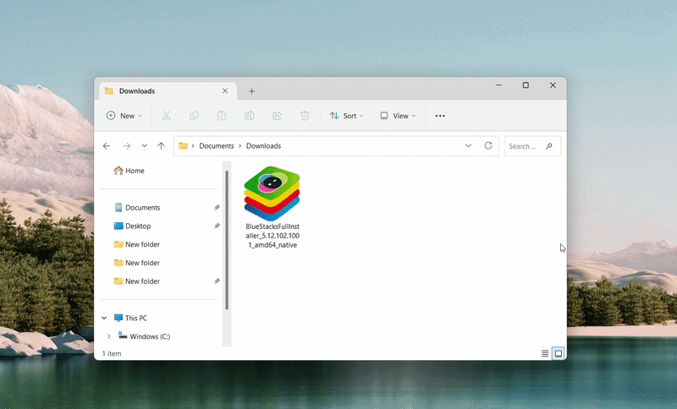The image size is (677, 409).
Task: Click Documents in the breadcrumb path
Action: tap(217, 146)
